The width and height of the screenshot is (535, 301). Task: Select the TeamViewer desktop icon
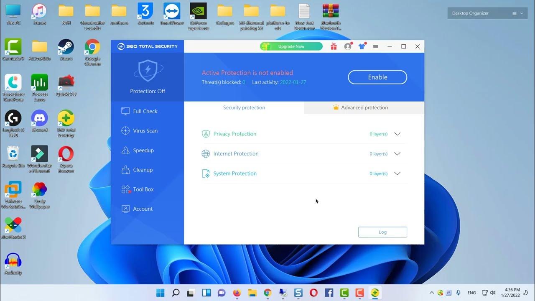click(x=172, y=14)
